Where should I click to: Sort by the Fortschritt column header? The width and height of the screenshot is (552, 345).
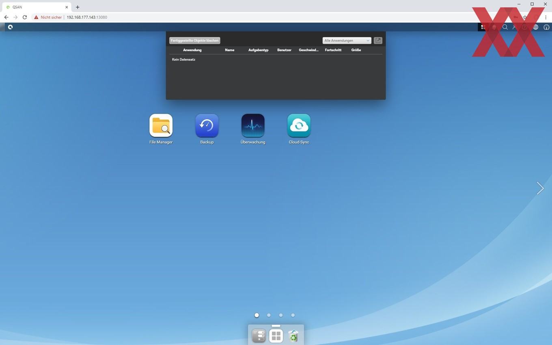pyautogui.click(x=333, y=50)
